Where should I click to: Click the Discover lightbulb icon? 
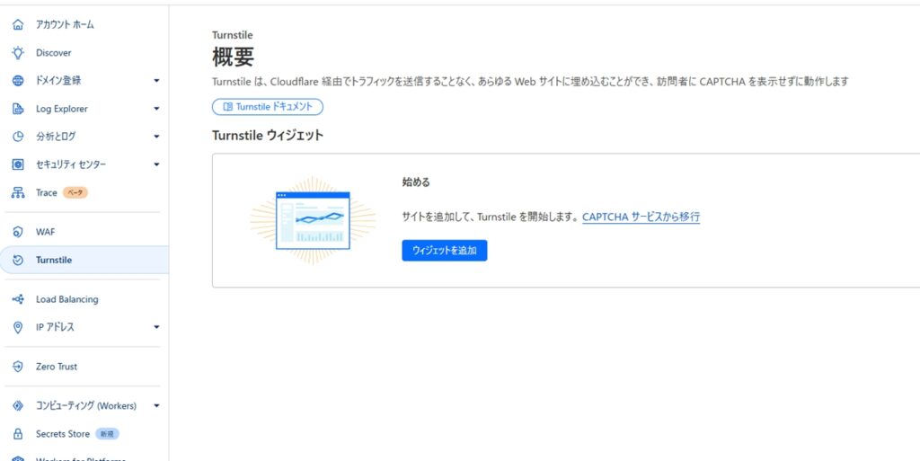point(18,53)
